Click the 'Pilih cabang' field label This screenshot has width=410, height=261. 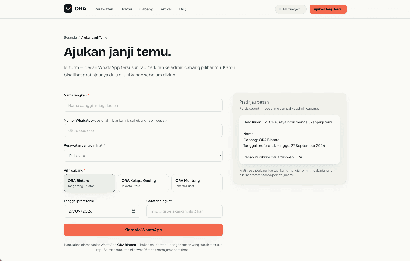[73, 171]
